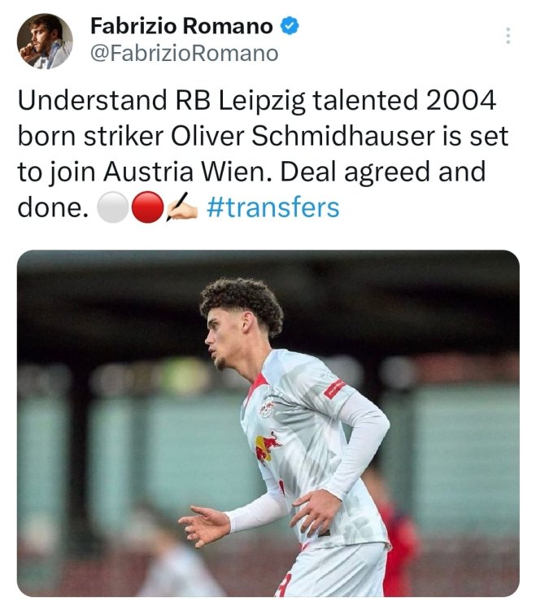Image resolution: width=536 pixels, height=610 pixels.
Task: Open Fabrizio Romano's profile avatar
Action: (45, 41)
